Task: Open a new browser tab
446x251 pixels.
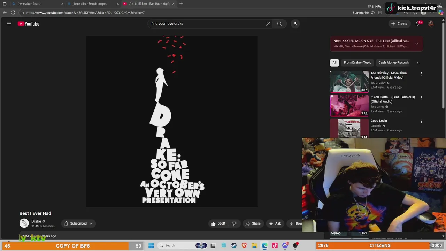Action: tap(181, 4)
